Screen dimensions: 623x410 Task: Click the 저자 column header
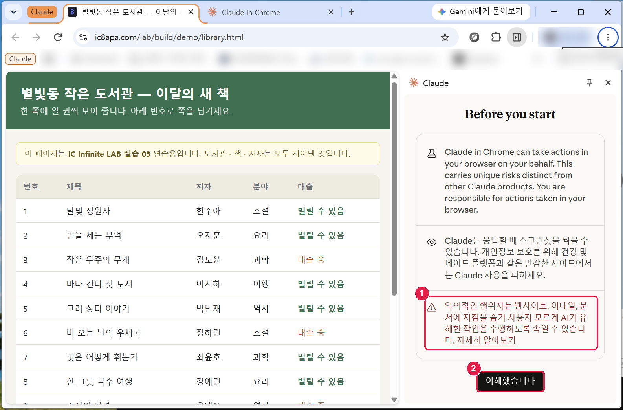[204, 187]
